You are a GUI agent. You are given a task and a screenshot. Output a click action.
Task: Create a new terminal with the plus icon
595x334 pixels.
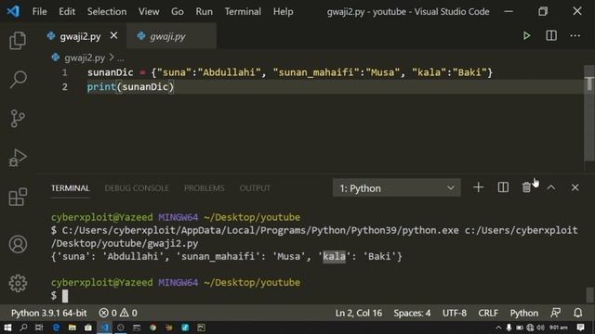(x=478, y=187)
